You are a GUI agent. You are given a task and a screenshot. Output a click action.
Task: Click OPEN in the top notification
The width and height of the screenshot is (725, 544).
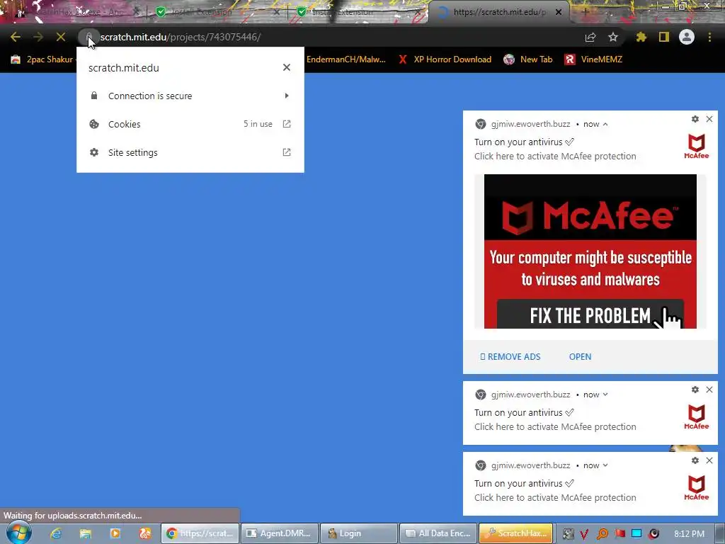point(580,357)
